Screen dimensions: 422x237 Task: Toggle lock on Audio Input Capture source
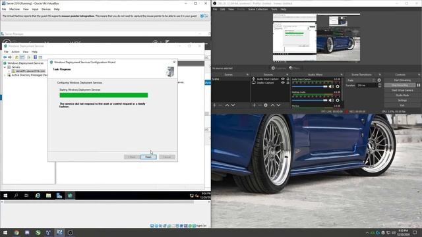pos(287,79)
